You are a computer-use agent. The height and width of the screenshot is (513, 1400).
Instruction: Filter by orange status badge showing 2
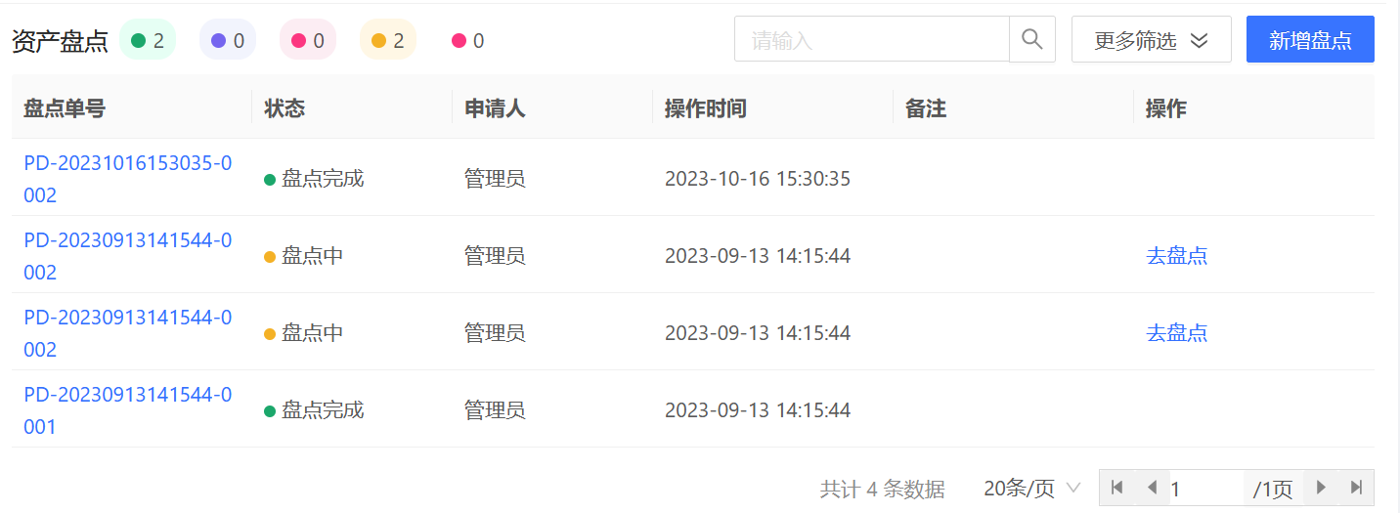pyautogui.click(x=388, y=40)
